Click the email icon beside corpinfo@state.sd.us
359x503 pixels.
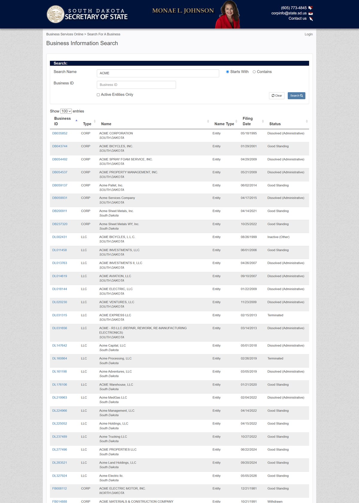[311, 13]
